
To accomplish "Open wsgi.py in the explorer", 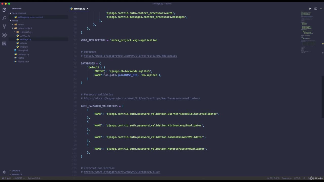I will (x=24, y=47).
